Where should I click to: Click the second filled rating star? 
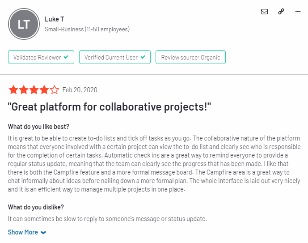click(24, 90)
